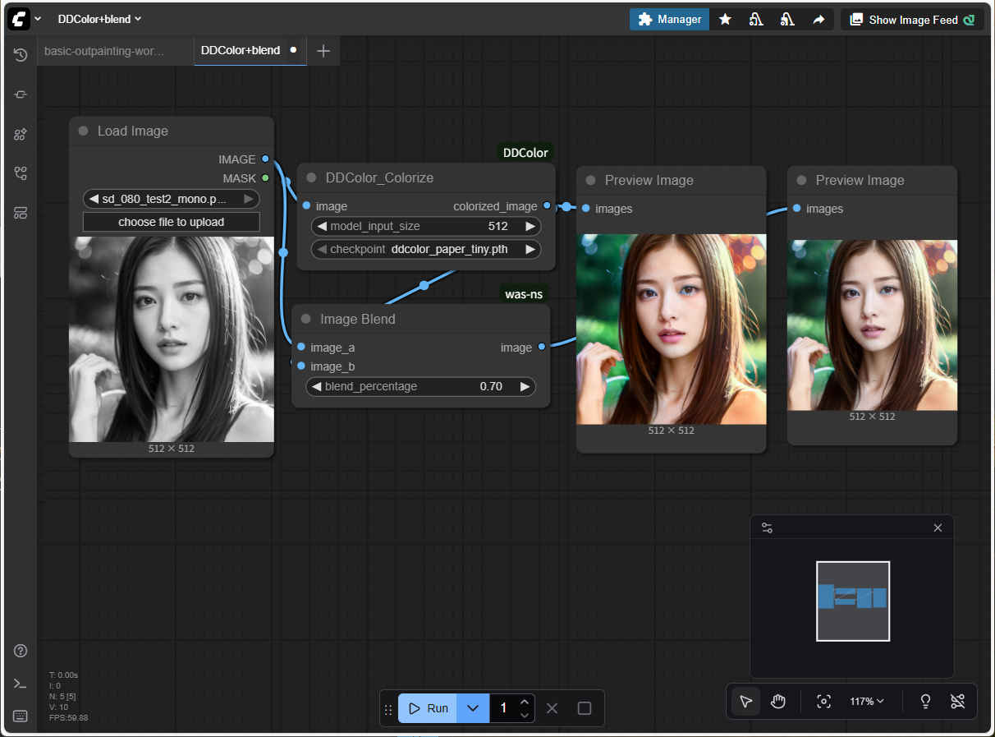Open the queue history sidebar icon

click(21, 55)
